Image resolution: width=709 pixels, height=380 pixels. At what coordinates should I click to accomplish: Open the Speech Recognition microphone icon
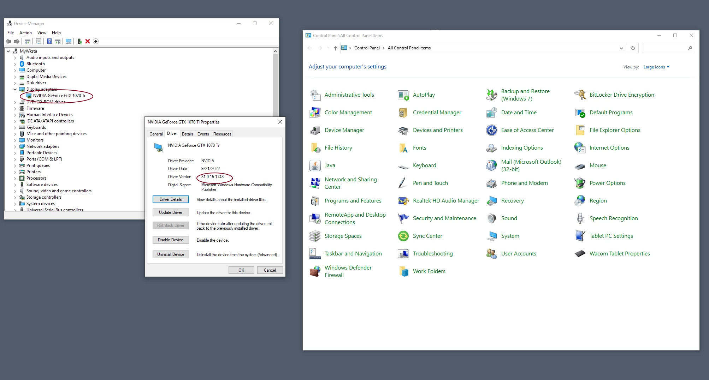pos(580,218)
